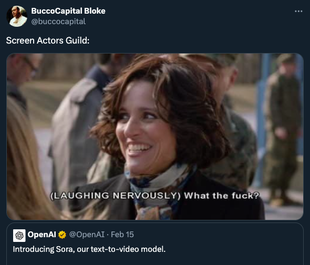Screen dimensions: 310x265
Task: Open the quoted 'Introducing Sora' tweet
Action: (155, 244)
